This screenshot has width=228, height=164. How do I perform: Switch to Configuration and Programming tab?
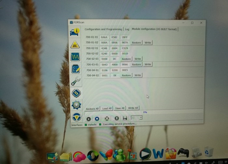point(103,29)
